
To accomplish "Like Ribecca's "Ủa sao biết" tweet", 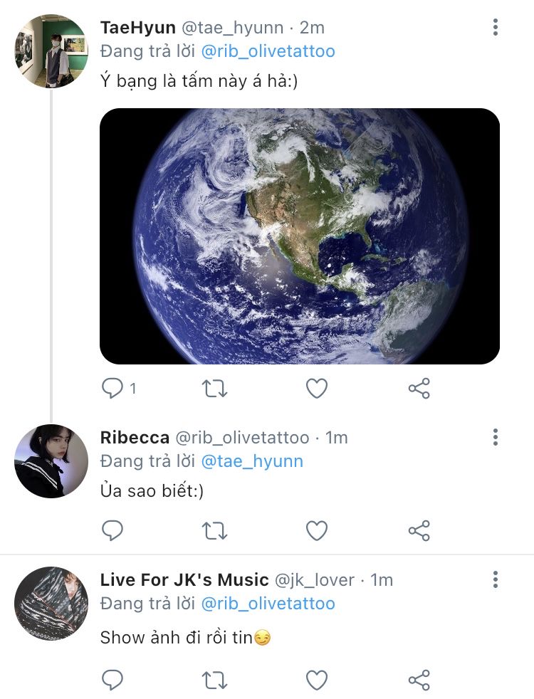I will point(317,530).
